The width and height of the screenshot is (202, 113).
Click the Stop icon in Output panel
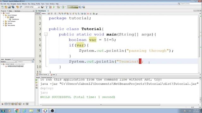coord(37,85)
